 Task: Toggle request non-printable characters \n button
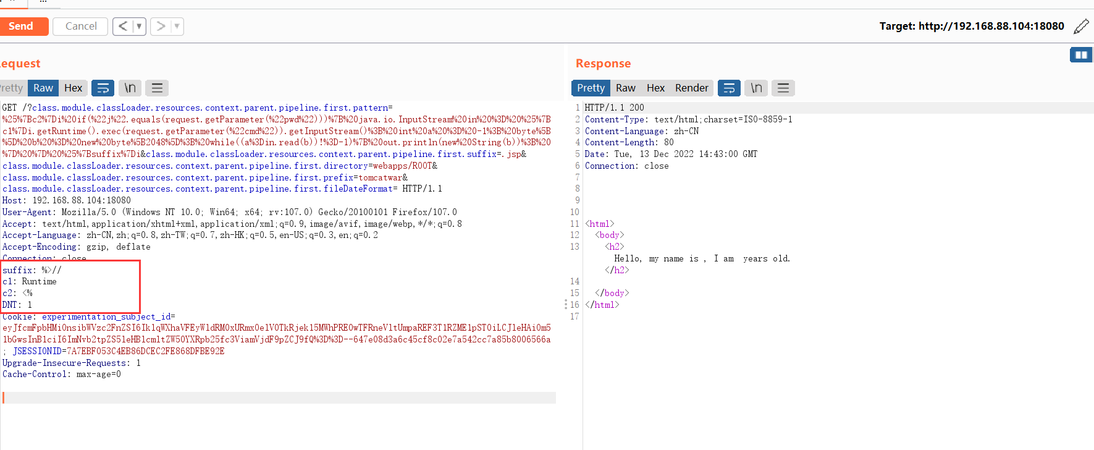[x=130, y=88]
